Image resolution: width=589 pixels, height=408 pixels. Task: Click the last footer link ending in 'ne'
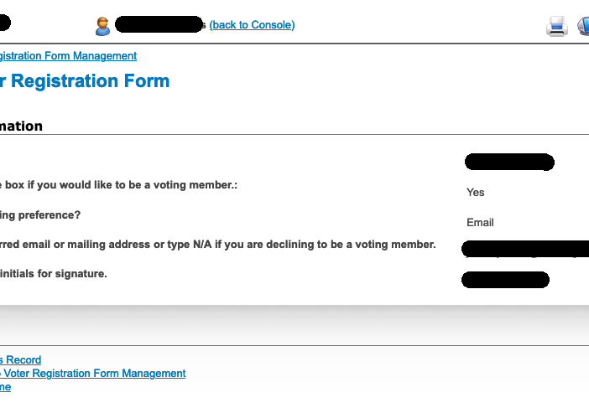click(5, 386)
